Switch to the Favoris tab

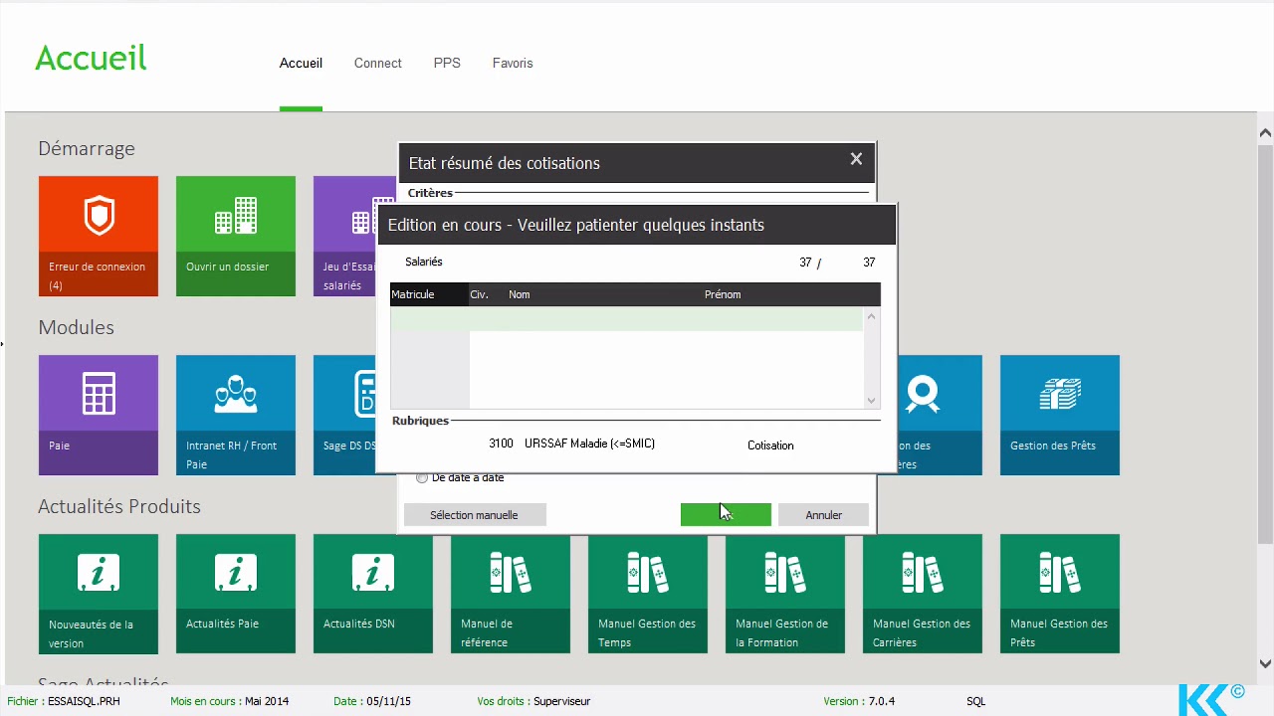(513, 63)
